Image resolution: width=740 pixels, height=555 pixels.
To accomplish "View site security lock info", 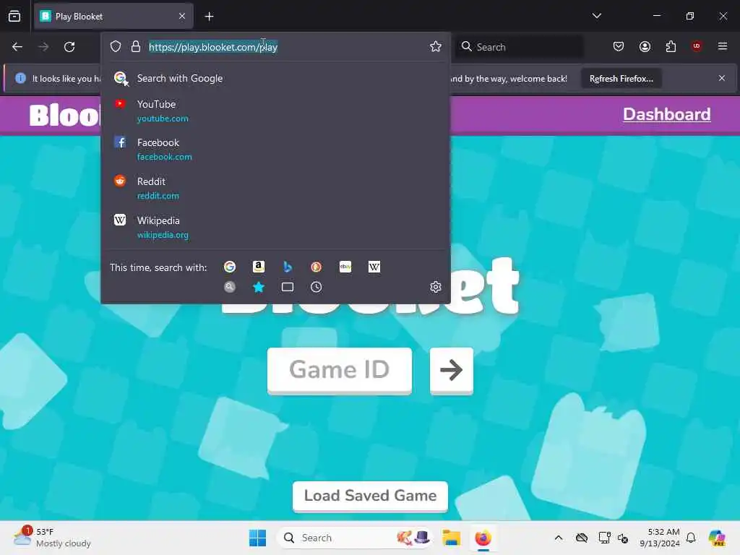I will 136,46.
